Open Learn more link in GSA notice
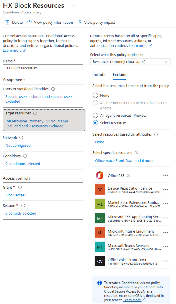Image resolution: width=176 pixels, height=304 pixels. pos(134,300)
